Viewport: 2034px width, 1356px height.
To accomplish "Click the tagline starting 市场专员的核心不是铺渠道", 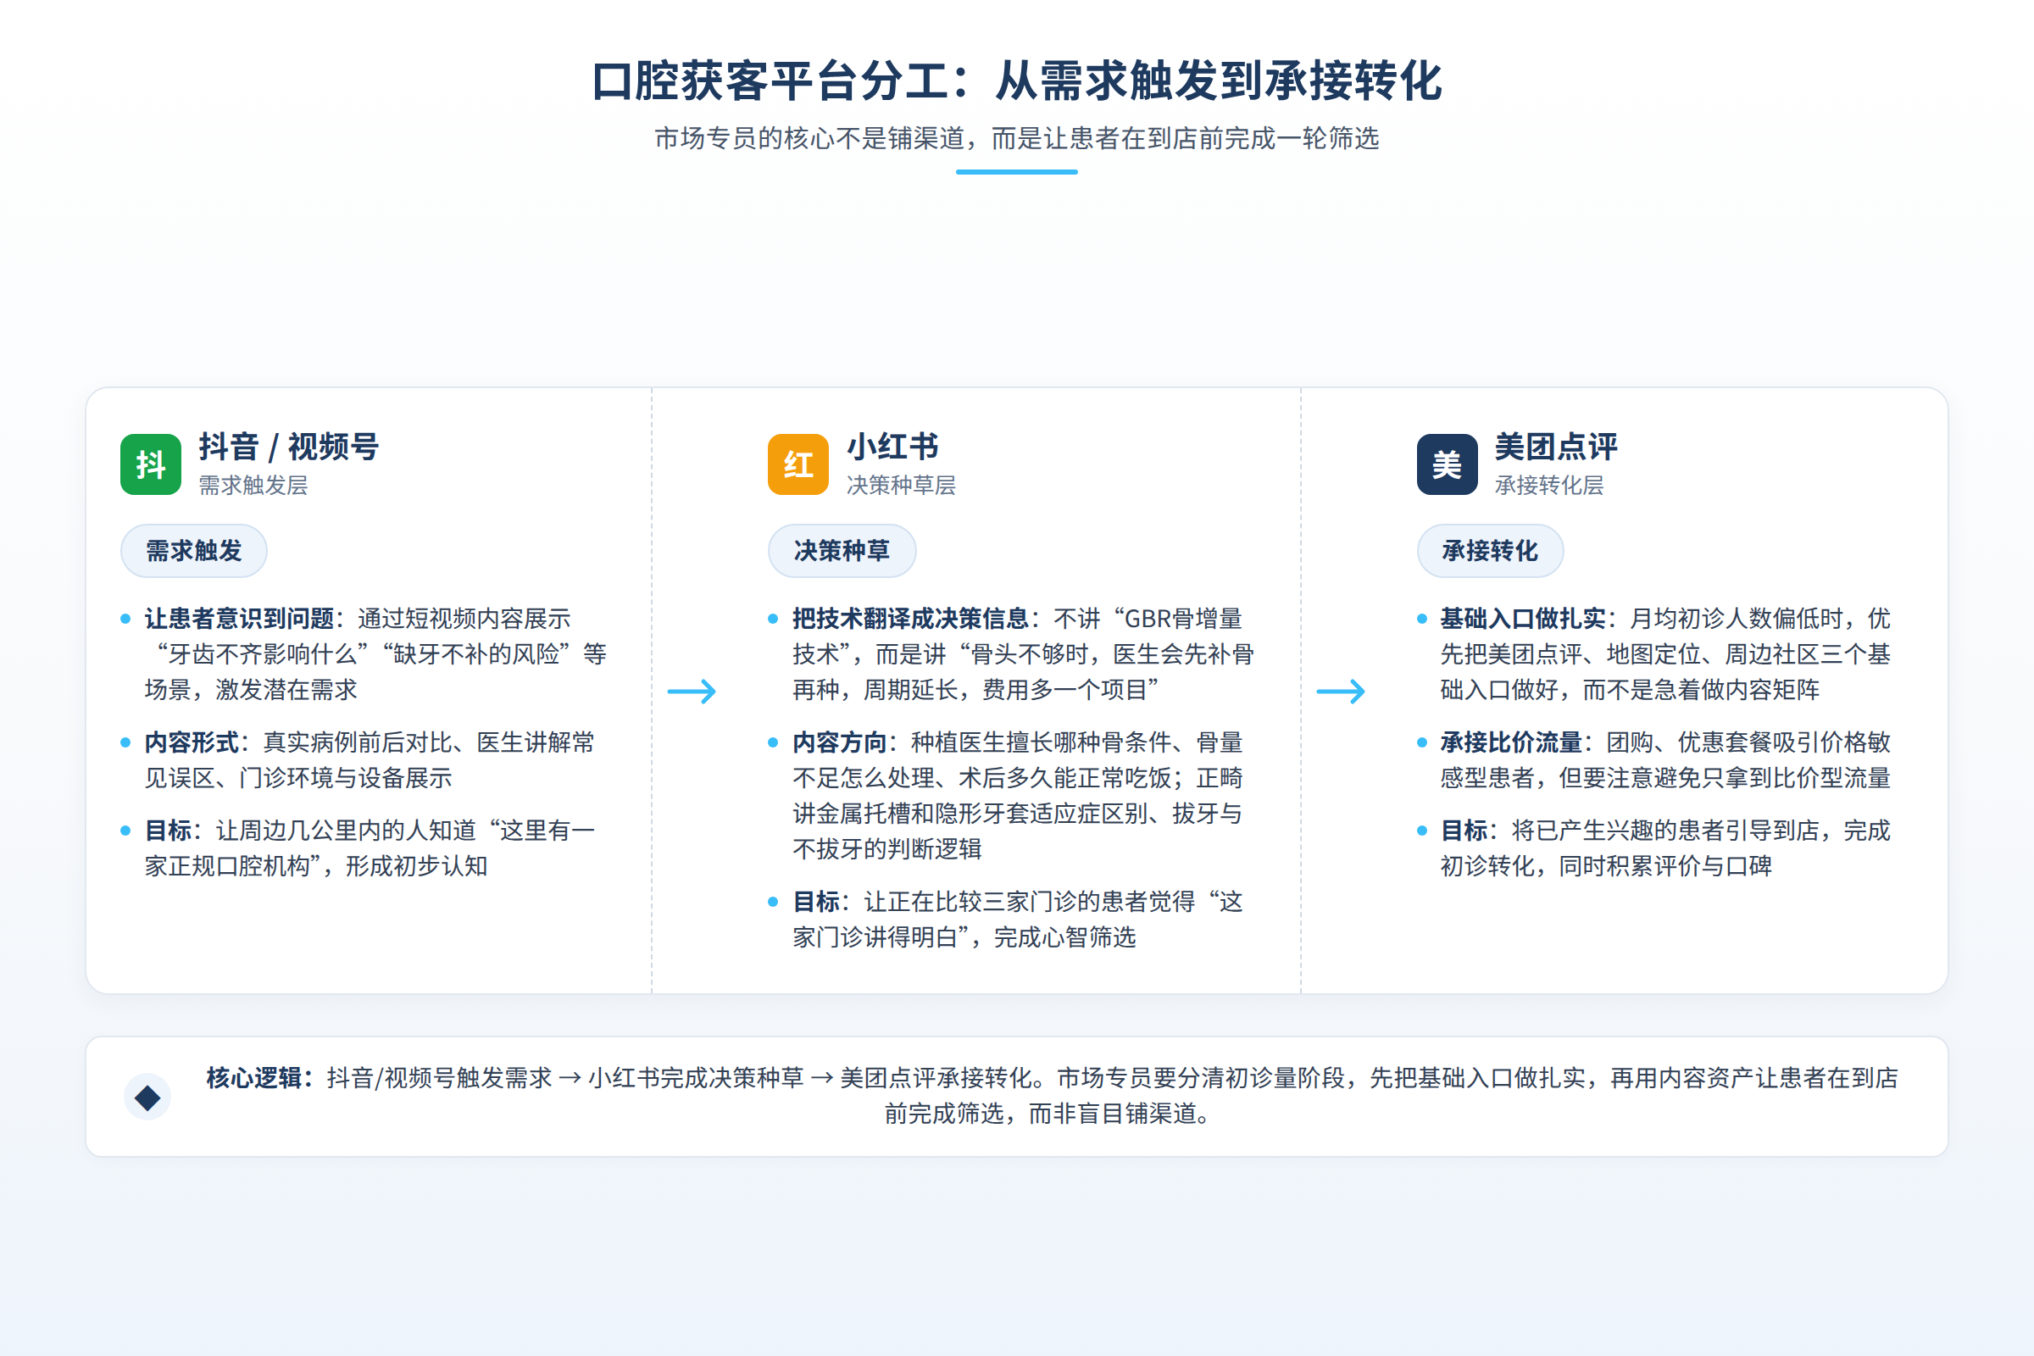I will [x=1016, y=138].
